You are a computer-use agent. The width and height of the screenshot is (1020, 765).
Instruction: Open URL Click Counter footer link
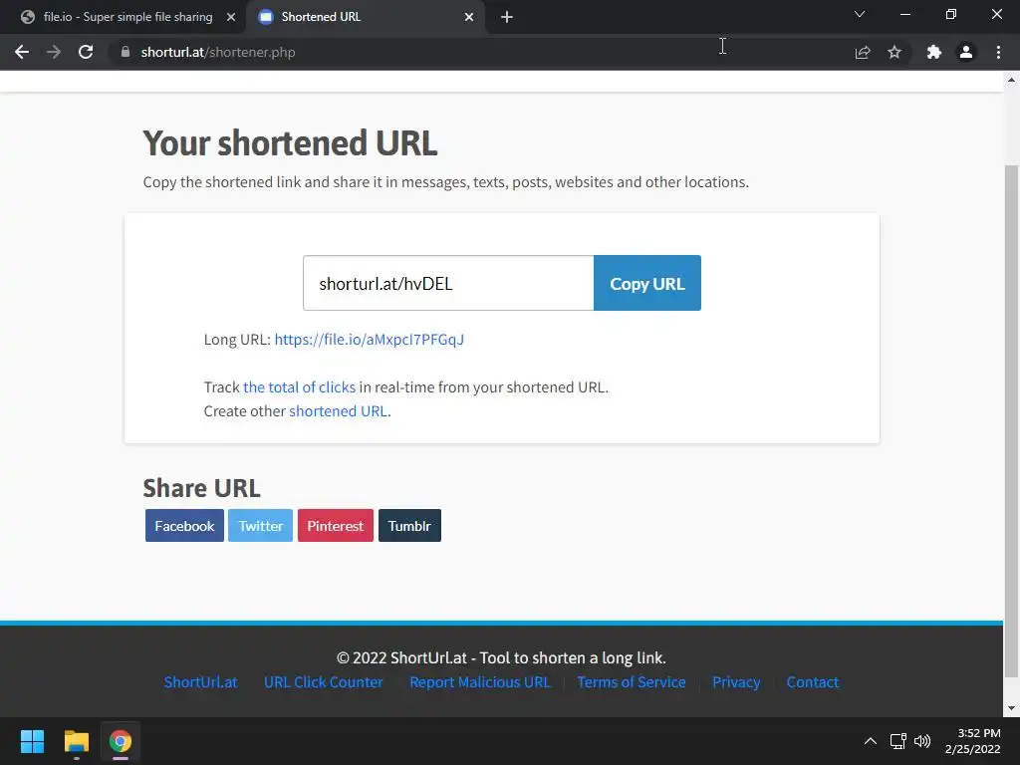click(324, 681)
